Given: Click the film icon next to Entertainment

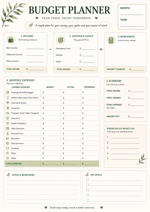Looking at the screenshot, I should [7, 143].
